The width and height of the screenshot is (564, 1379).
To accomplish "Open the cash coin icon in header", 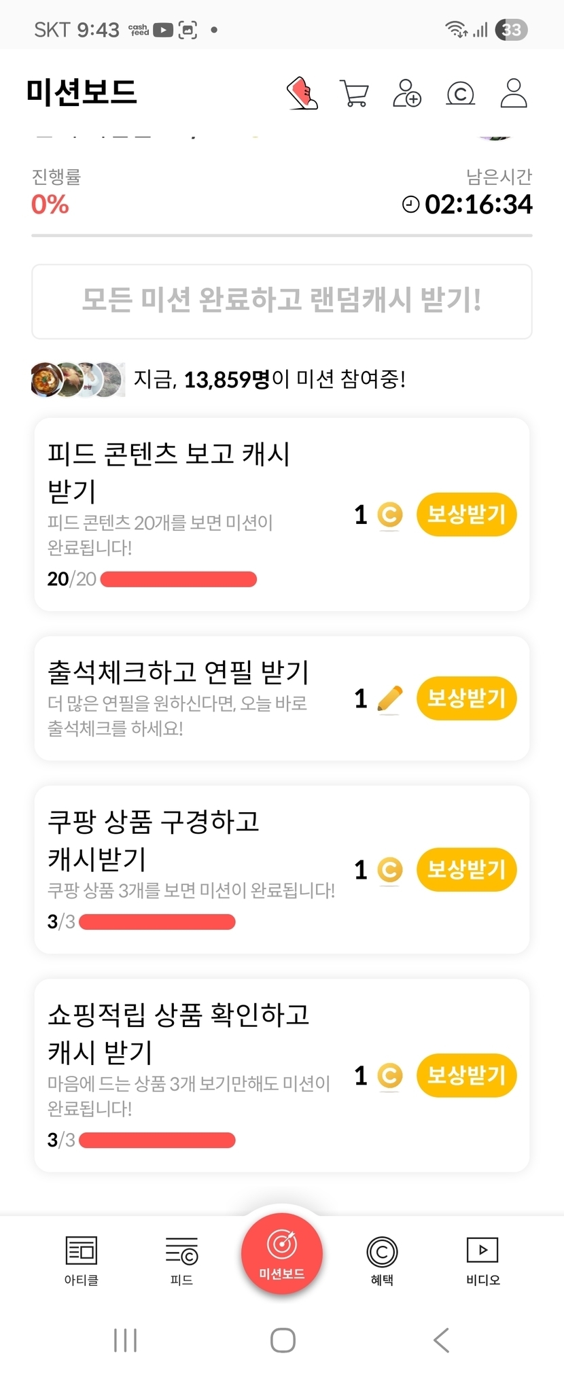I will [460, 93].
